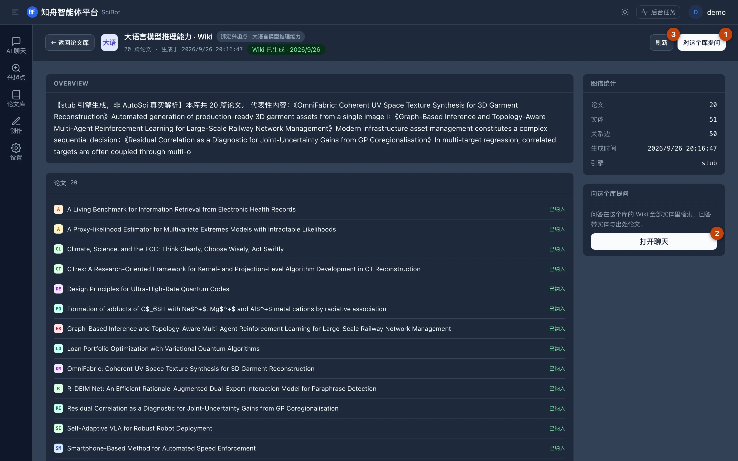Go to 兴趣点 in the sidebar

(x=16, y=72)
